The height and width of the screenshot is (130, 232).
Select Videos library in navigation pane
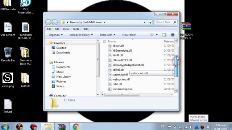[60, 86]
